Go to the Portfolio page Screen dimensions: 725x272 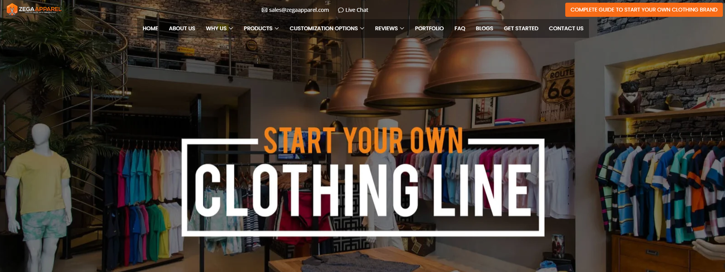(x=429, y=28)
